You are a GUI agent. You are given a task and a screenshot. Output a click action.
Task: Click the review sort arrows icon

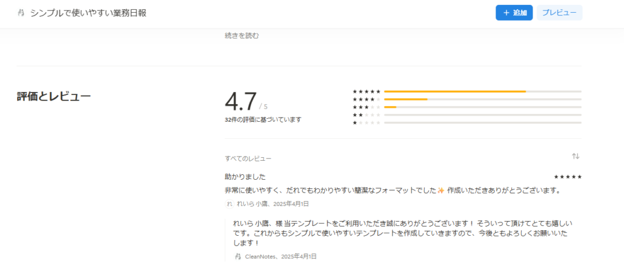(x=575, y=157)
